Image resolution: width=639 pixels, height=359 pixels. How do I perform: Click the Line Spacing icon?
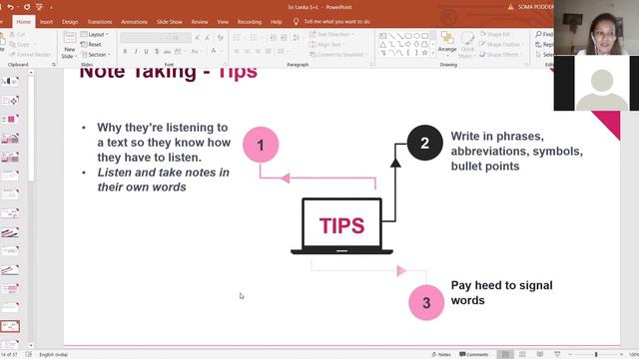(x=298, y=38)
